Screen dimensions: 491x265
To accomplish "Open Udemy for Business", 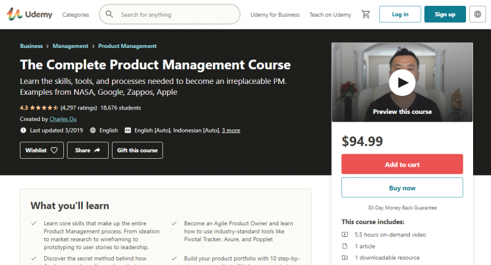I will pyautogui.click(x=274, y=14).
